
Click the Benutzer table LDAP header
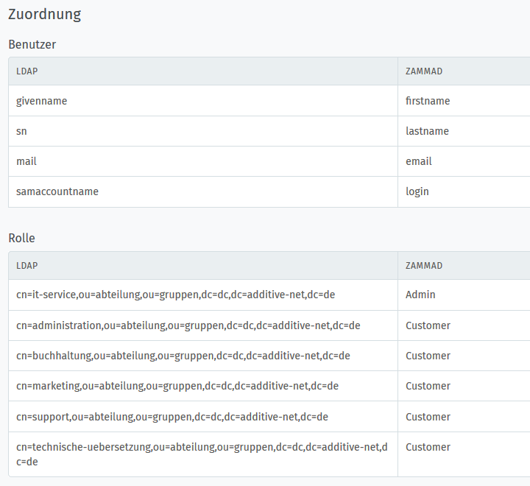27,71
